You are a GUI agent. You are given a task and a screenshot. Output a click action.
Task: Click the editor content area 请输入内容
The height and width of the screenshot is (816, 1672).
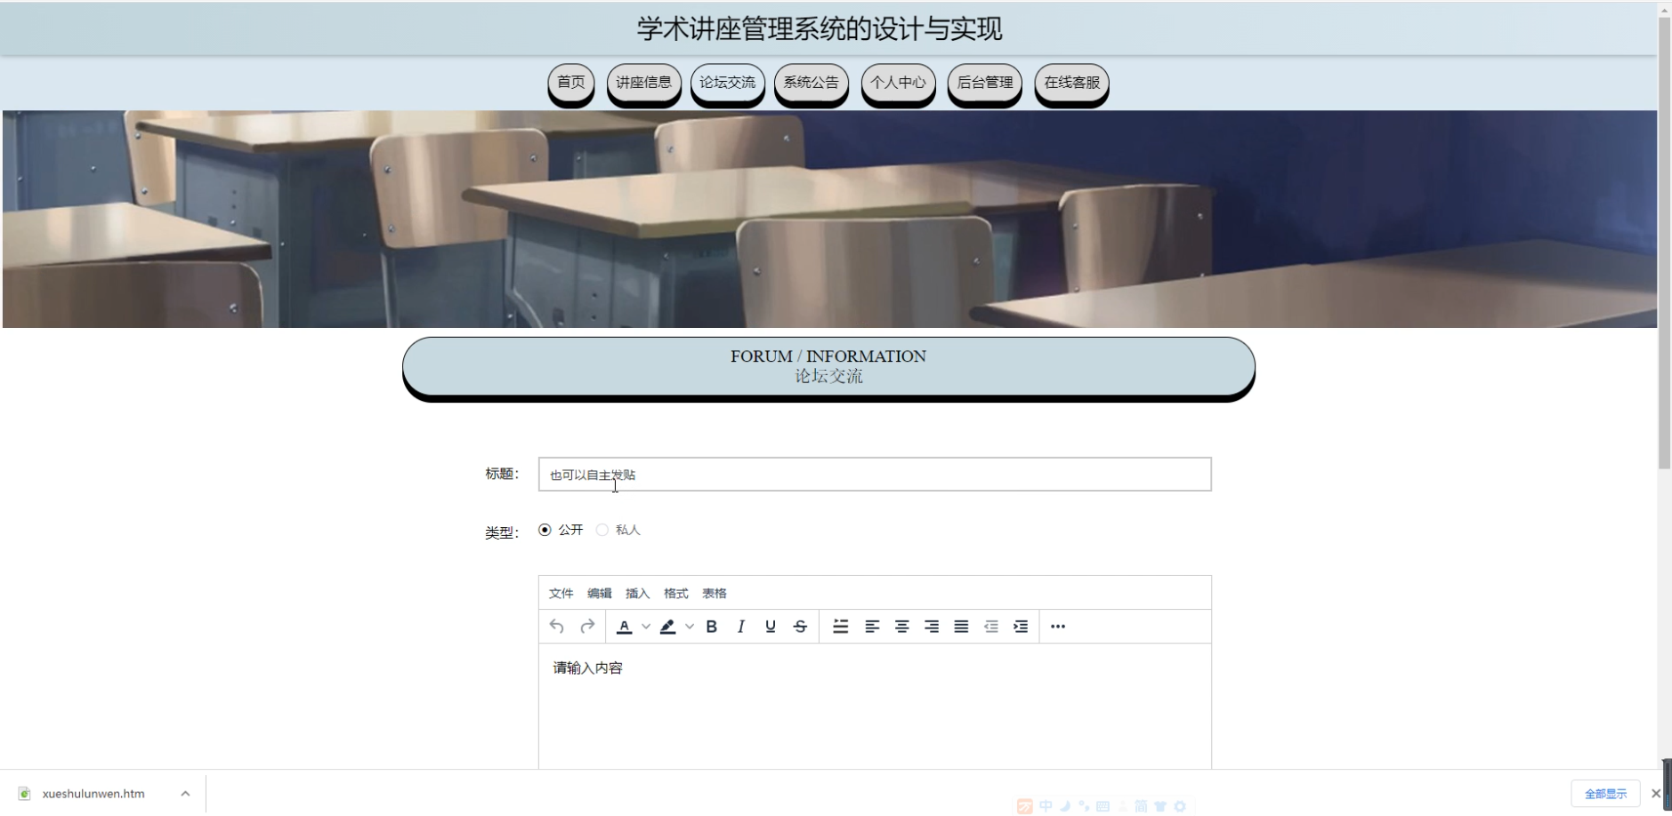tap(875, 706)
